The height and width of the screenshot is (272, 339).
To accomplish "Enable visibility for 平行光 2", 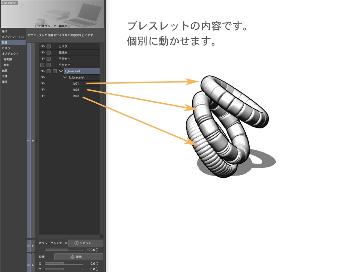I will click(x=43, y=65).
